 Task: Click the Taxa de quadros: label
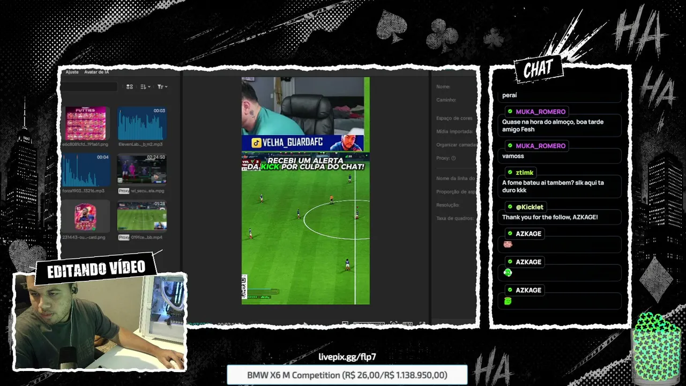tap(454, 218)
